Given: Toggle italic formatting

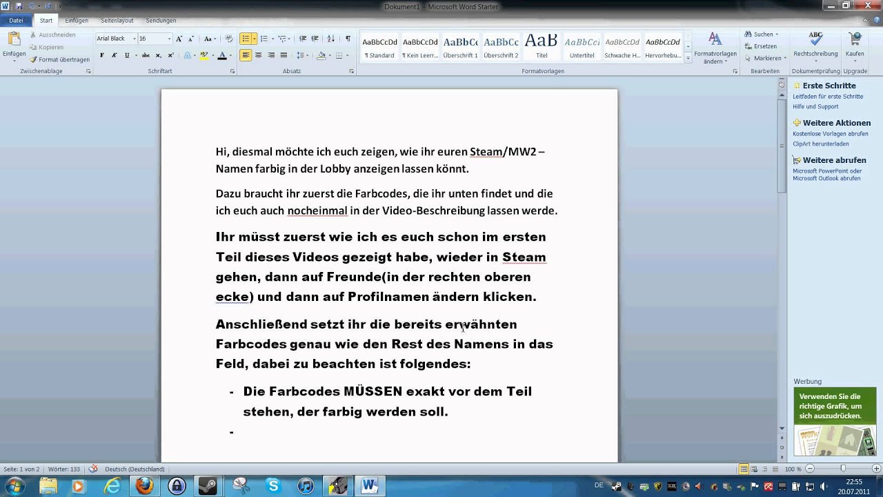Looking at the screenshot, I should click(115, 55).
